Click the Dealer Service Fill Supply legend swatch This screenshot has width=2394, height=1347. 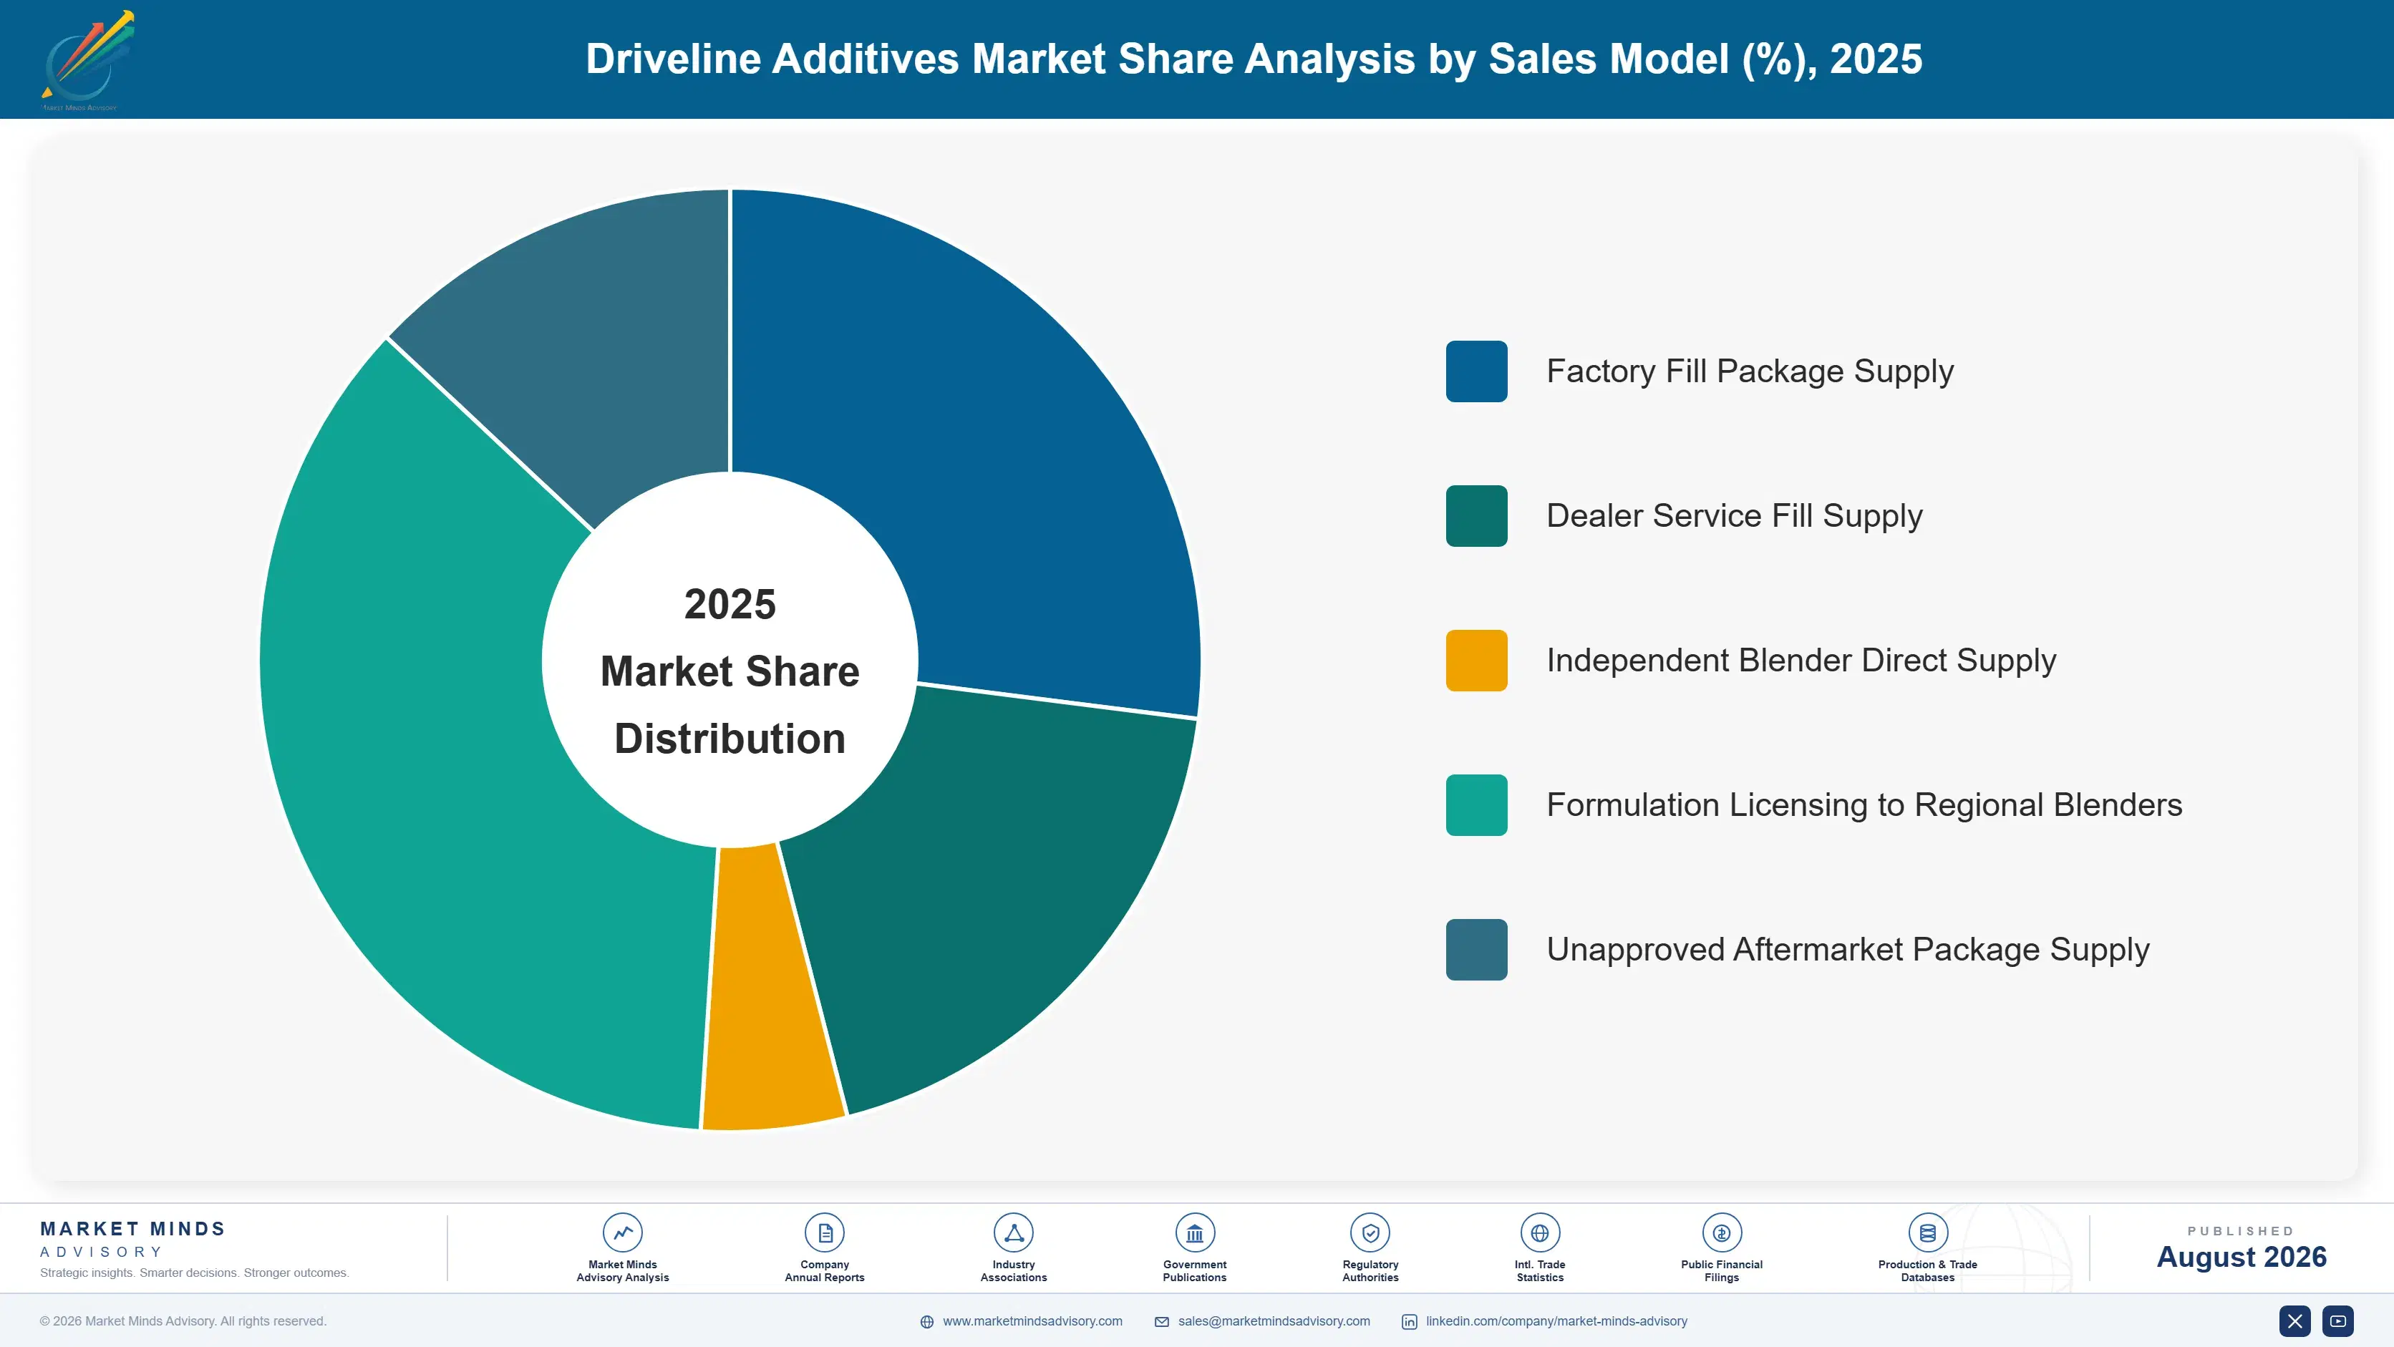point(1475,515)
